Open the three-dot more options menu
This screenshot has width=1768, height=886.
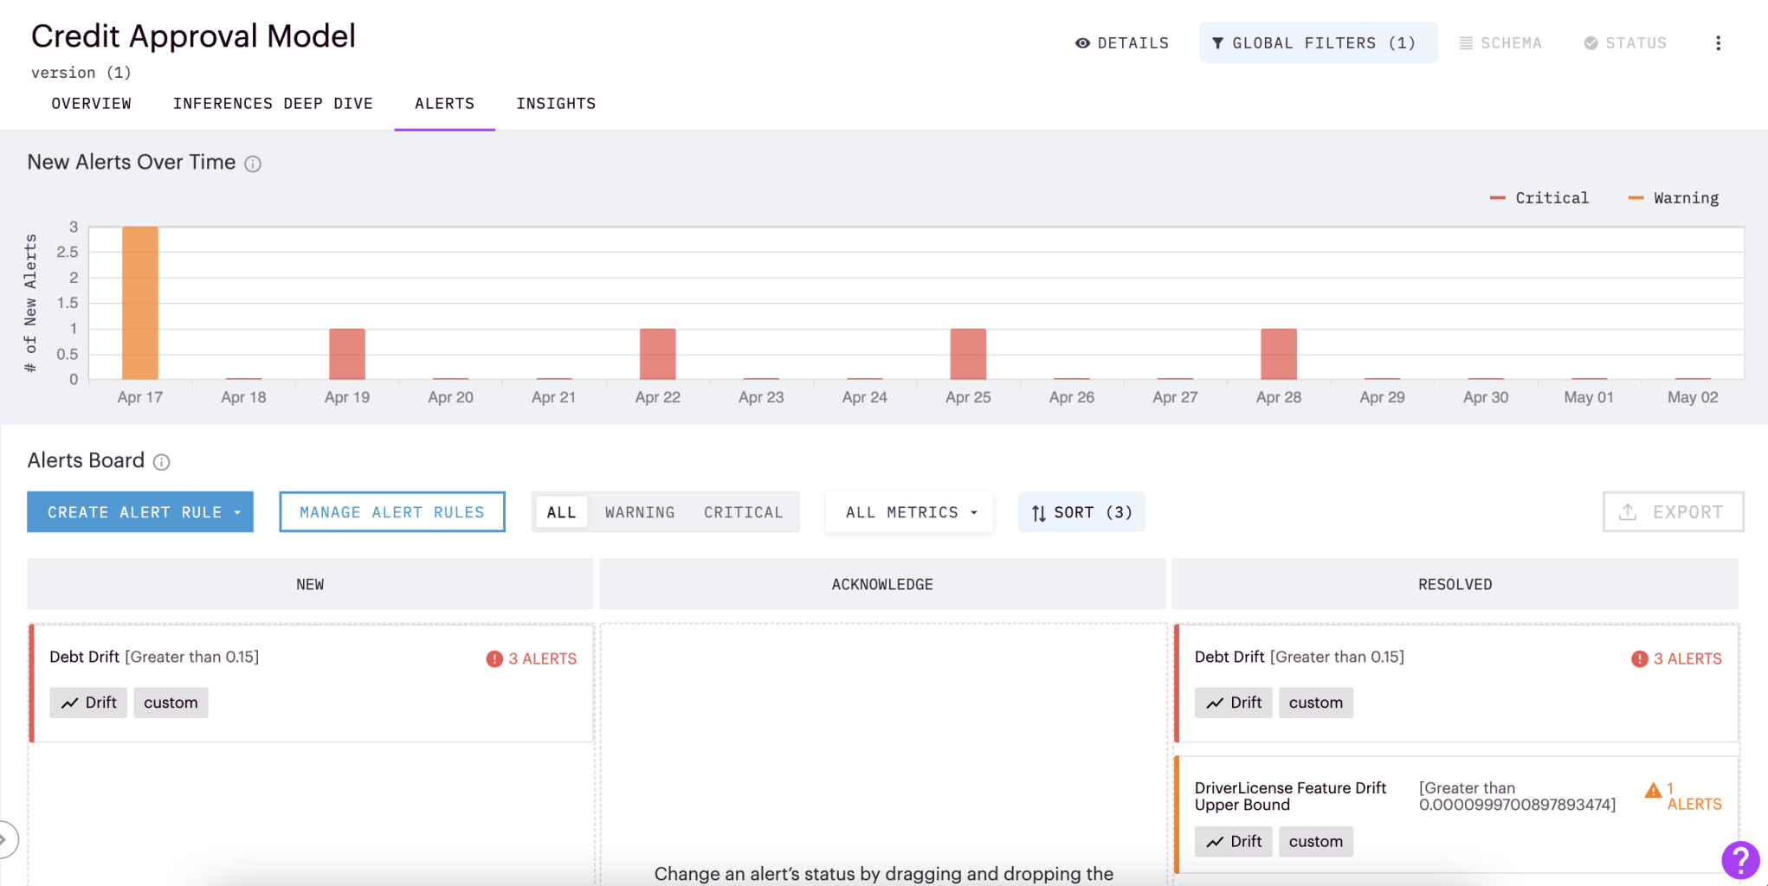pyautogui.click(x=1718, y=43)
